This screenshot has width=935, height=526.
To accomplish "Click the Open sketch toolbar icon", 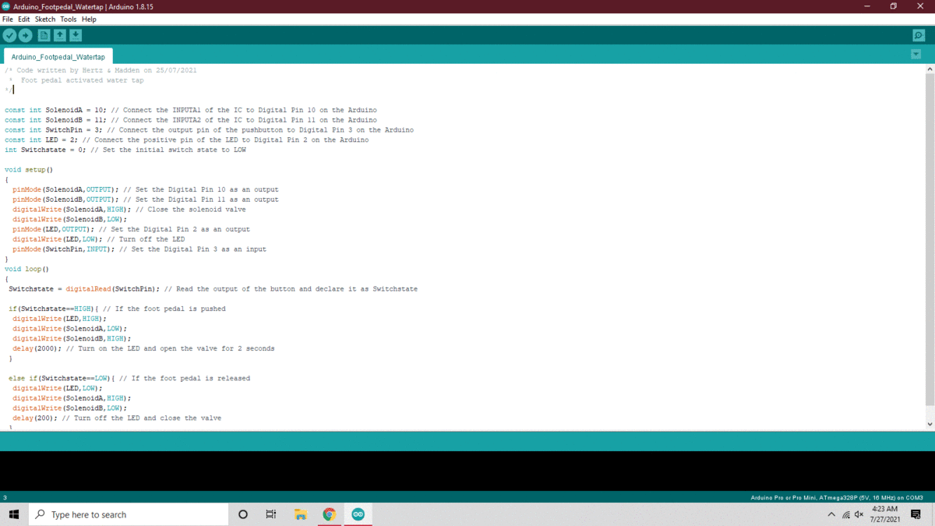I will pyautogui.click(x=59, y=35).
